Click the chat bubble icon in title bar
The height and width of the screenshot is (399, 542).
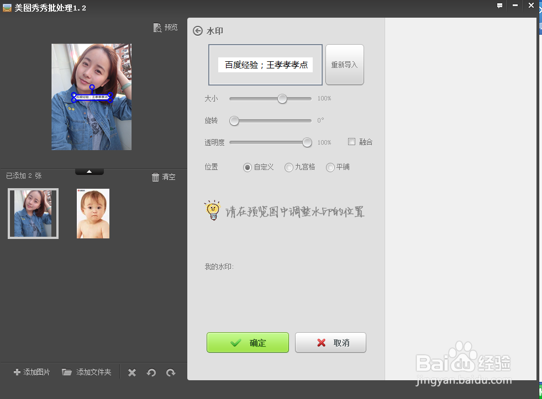[x=499, y=6]
